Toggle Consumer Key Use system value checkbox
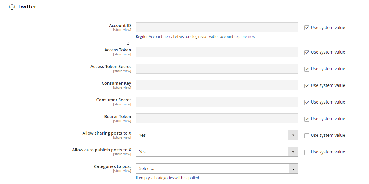Image resolution: width=369 pixels, height=184 pixels. click(x=307, y=86)
